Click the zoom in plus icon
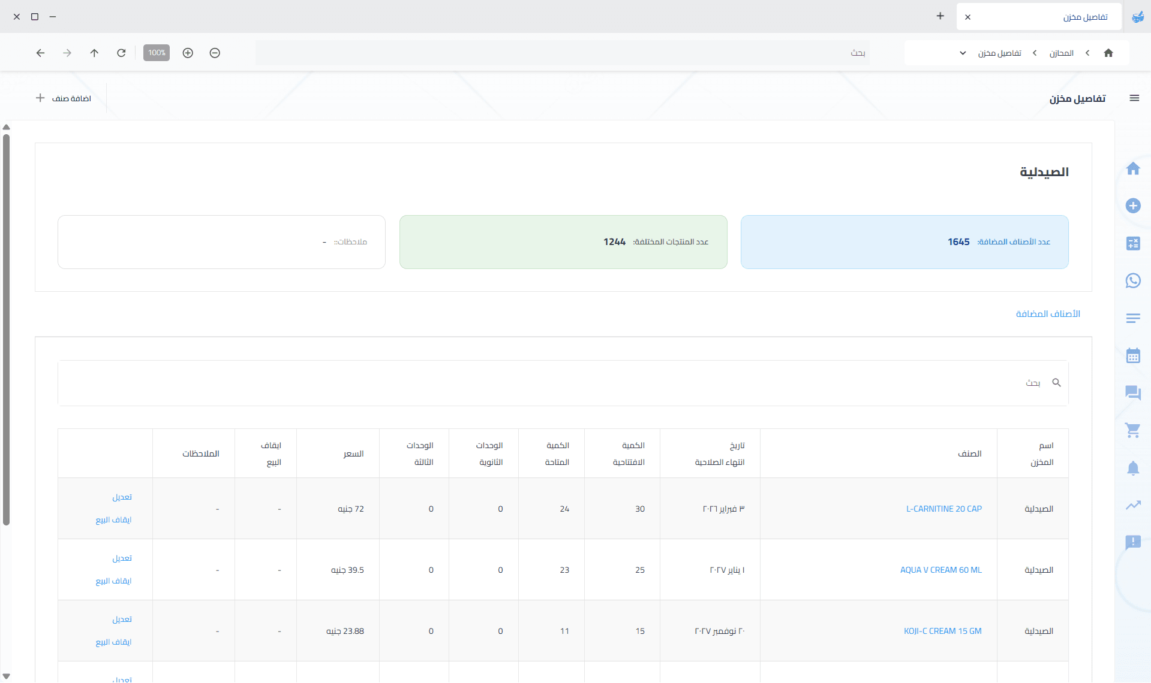Viewport: 1151px width, 683px height. coord(188,53)
